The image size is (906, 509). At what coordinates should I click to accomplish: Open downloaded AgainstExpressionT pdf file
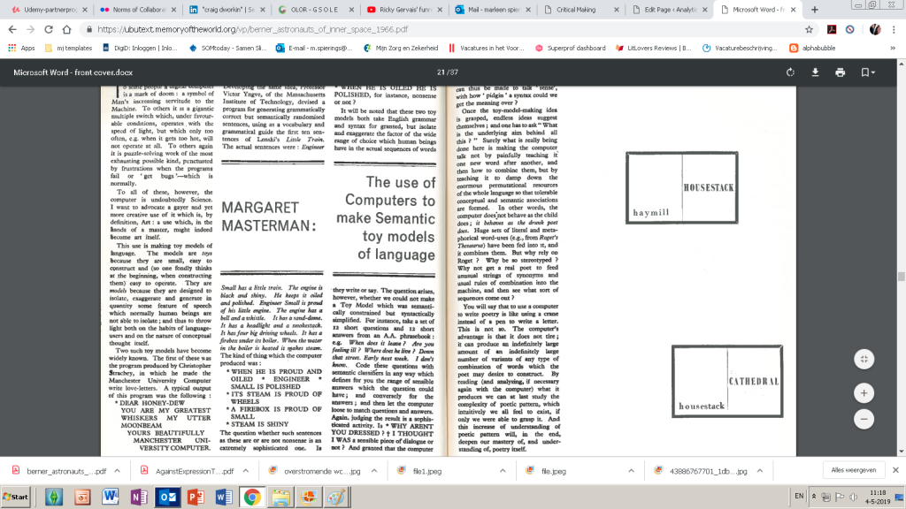tap(188, 471)
